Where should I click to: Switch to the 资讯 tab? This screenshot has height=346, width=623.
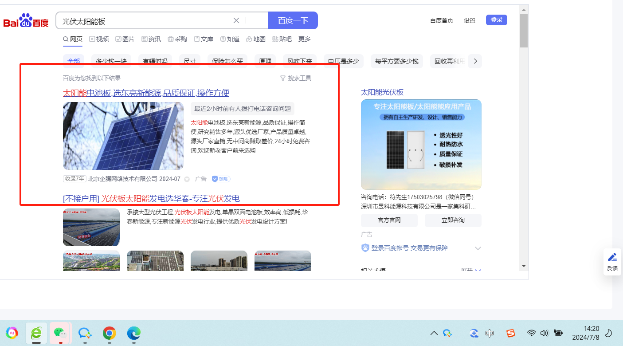point(151,39)
